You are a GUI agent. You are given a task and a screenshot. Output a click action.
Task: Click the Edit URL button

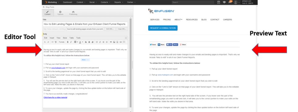[110, 29]
